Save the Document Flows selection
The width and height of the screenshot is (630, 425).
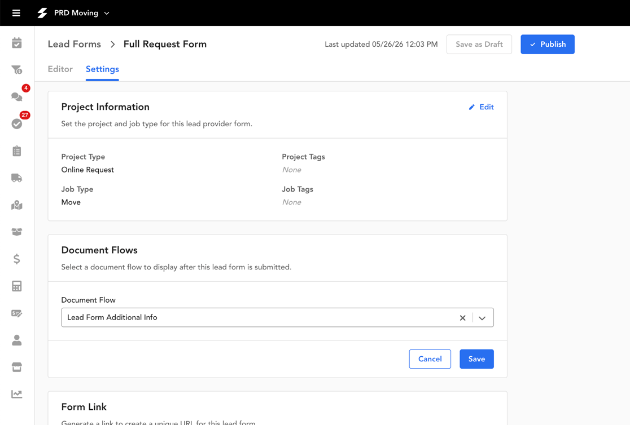(x=476, y=359)
